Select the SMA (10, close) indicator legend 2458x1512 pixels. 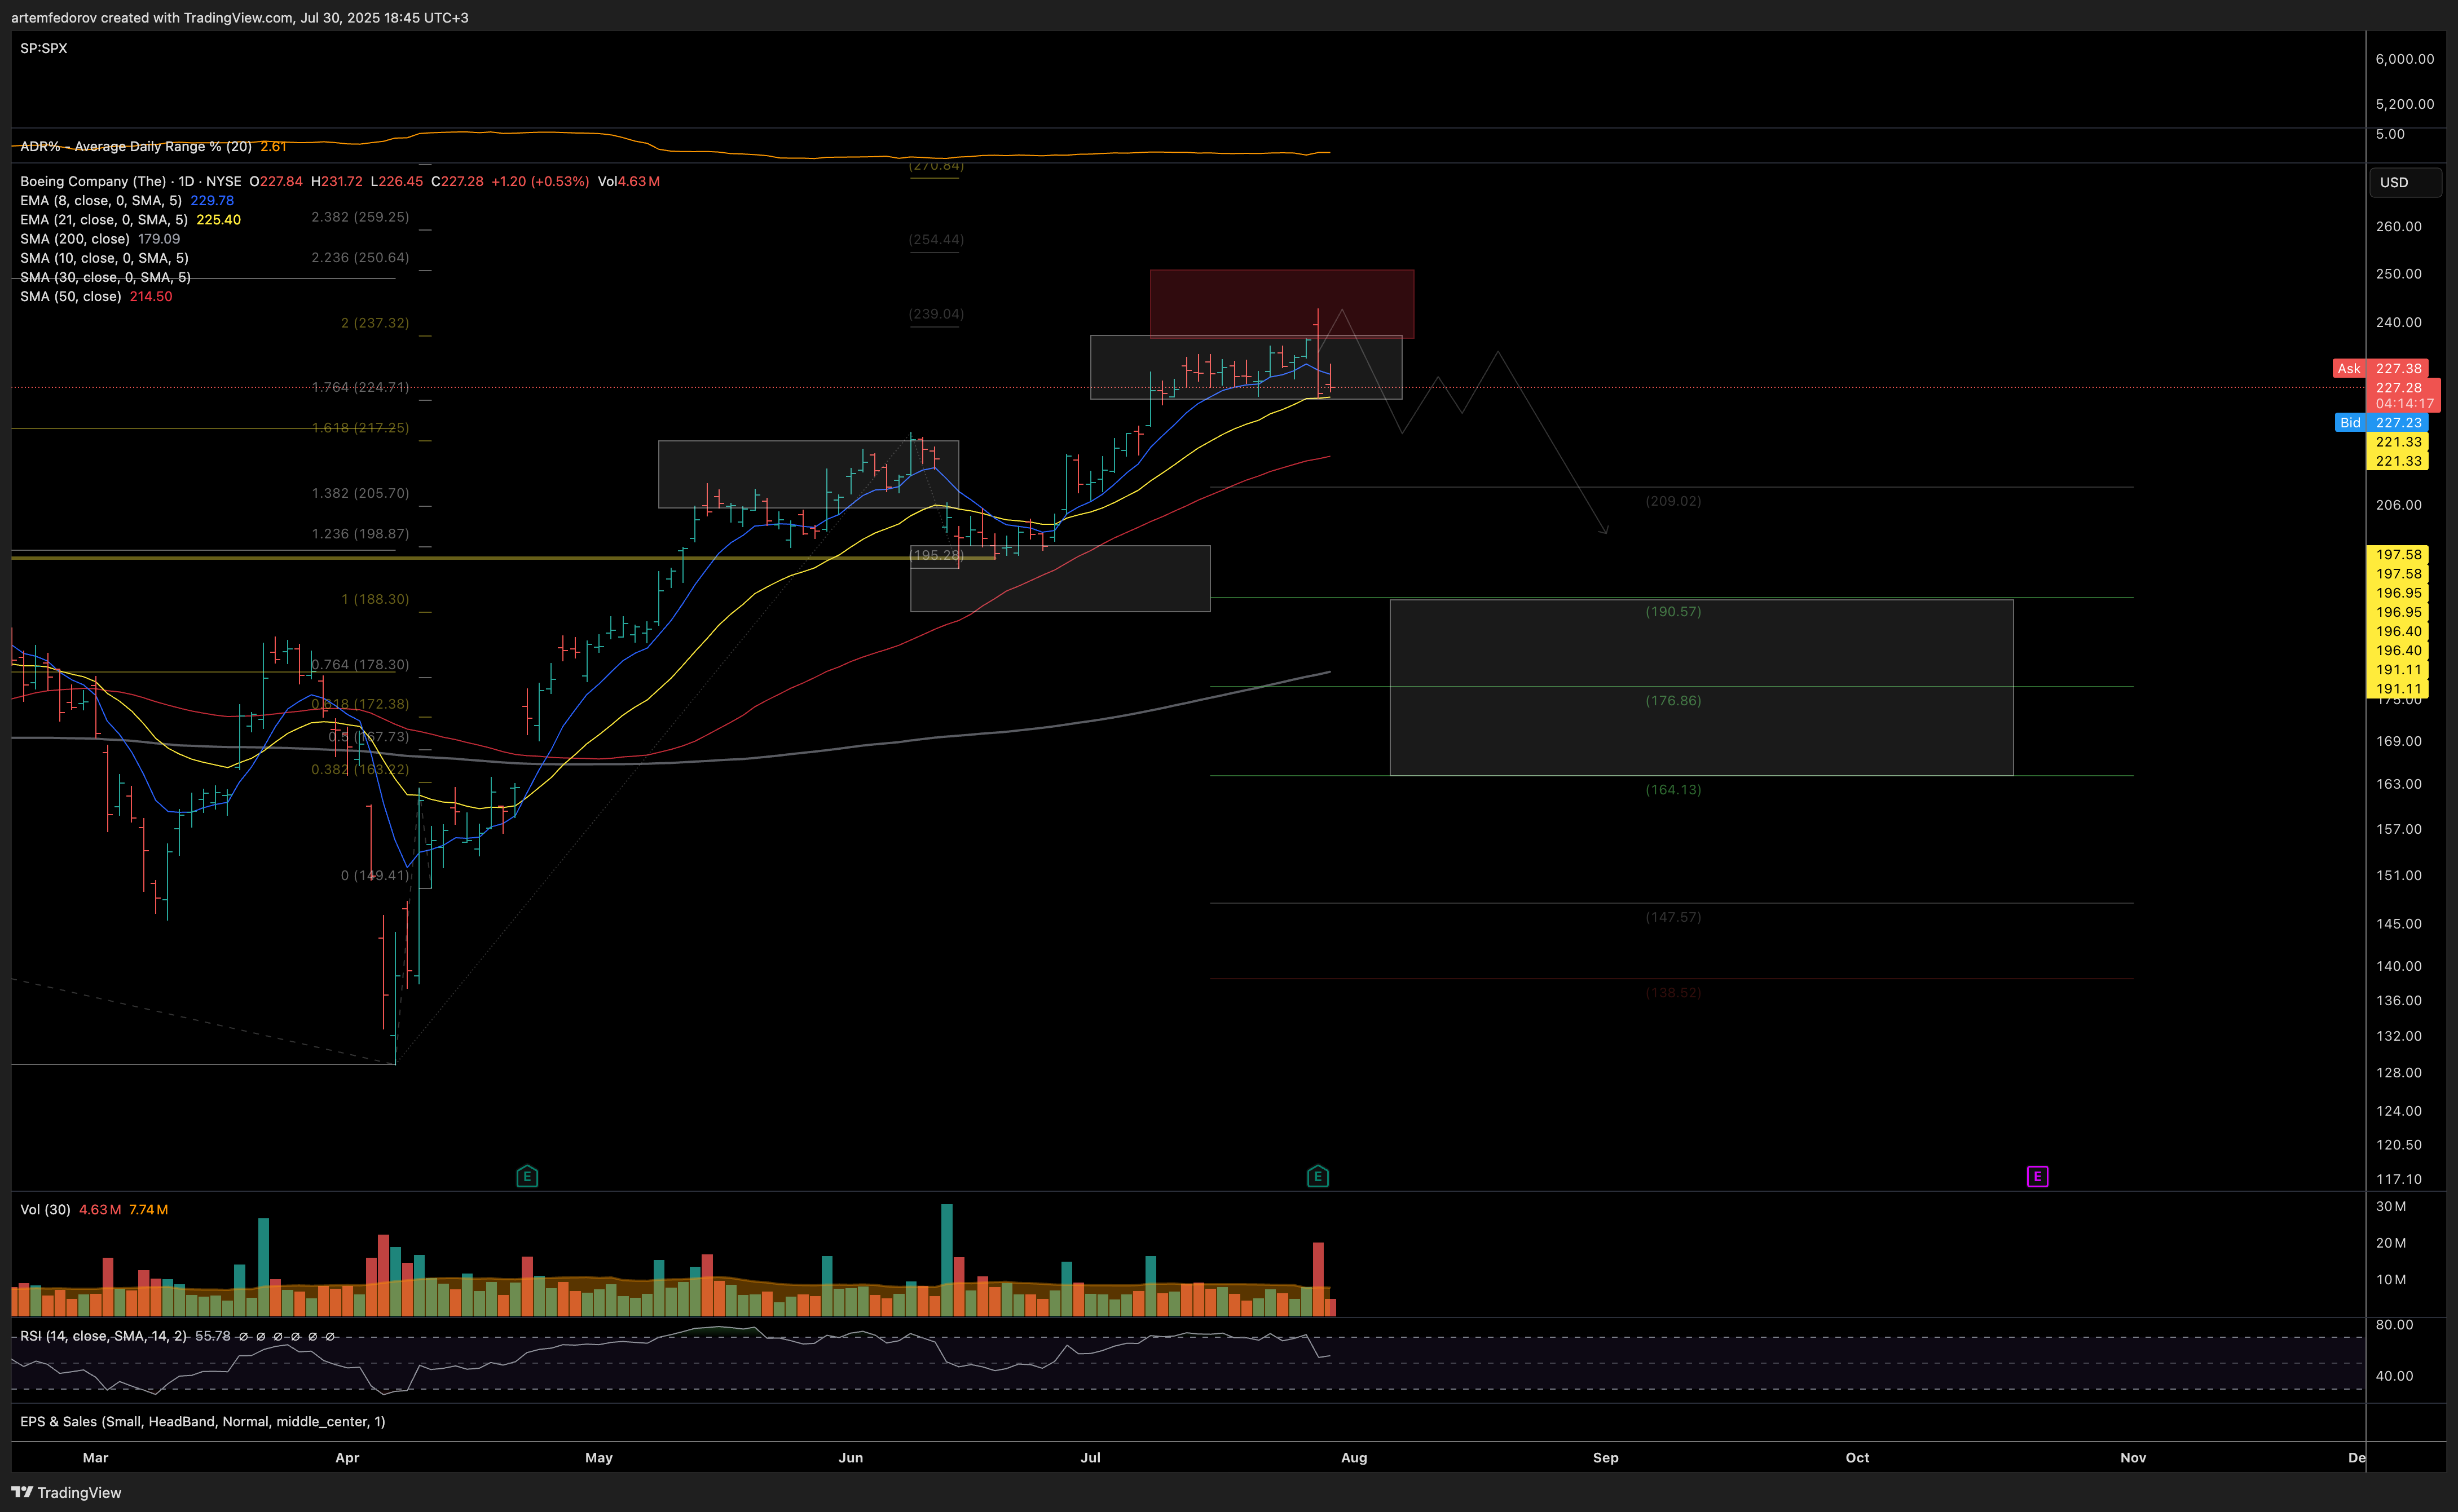[x=104, y=258]
